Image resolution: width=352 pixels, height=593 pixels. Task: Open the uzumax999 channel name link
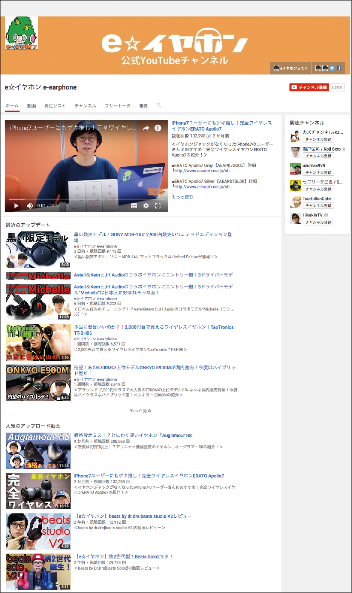point(314,165)
